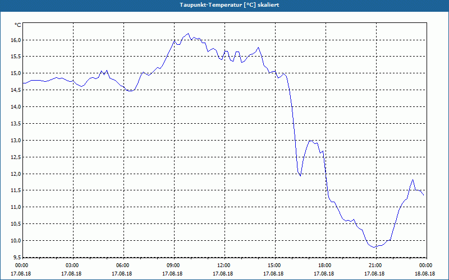The height and width of the screenshot is (280, 449).
Task: Click the 13,5 y-axis value
Action: pyautogui.click(x=16, y=123)
